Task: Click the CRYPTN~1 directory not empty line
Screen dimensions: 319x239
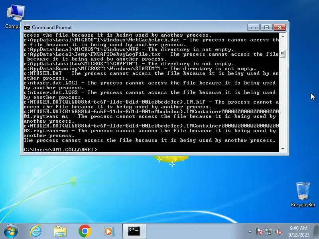Action: 128,64
